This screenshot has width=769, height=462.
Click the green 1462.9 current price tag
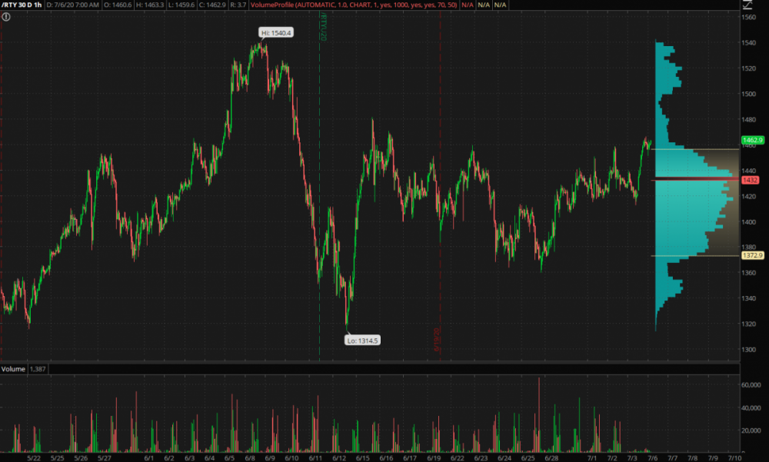753,141
